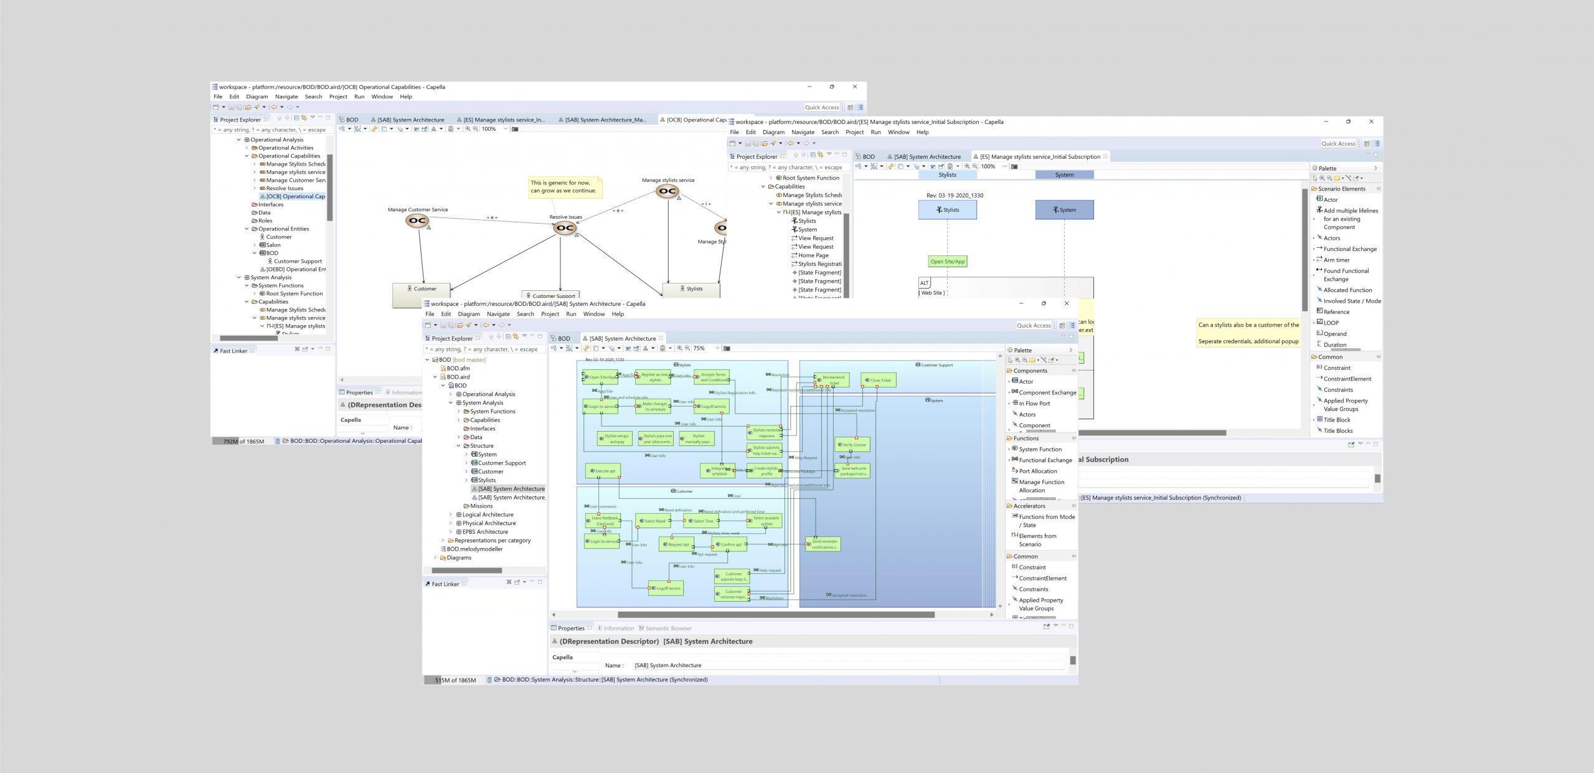Click export diagram as image icon in System Architecture toolbar
The width and height of the screenshot is (1594, 773).
pos(727,348)
